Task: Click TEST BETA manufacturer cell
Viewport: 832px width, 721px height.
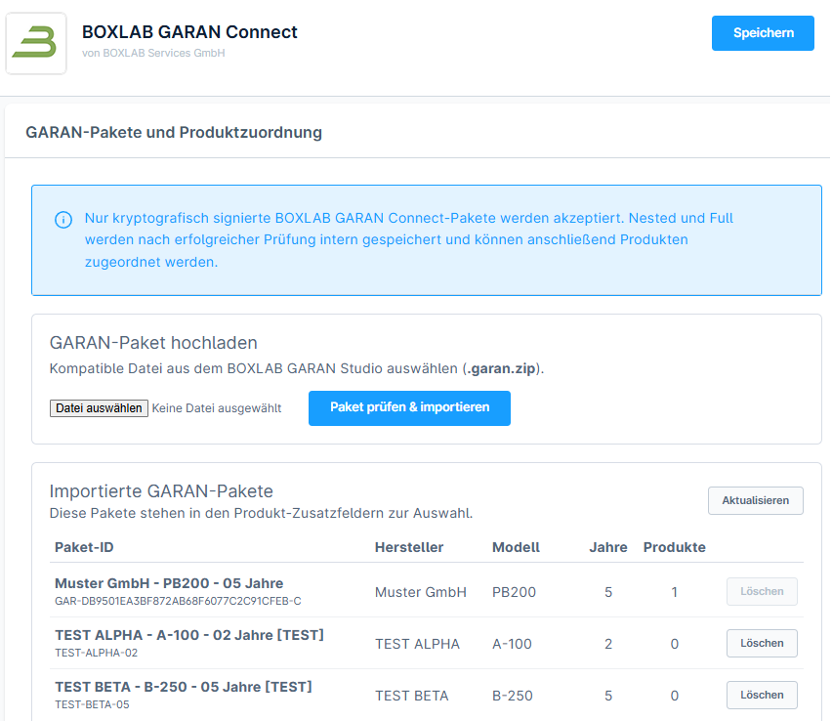Action: pyautogui.click(x=412, y=696)
